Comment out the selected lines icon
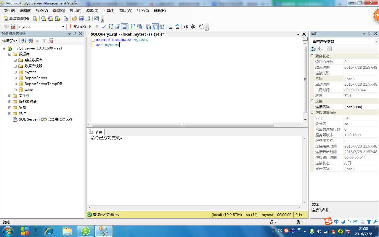 (171, 27)
